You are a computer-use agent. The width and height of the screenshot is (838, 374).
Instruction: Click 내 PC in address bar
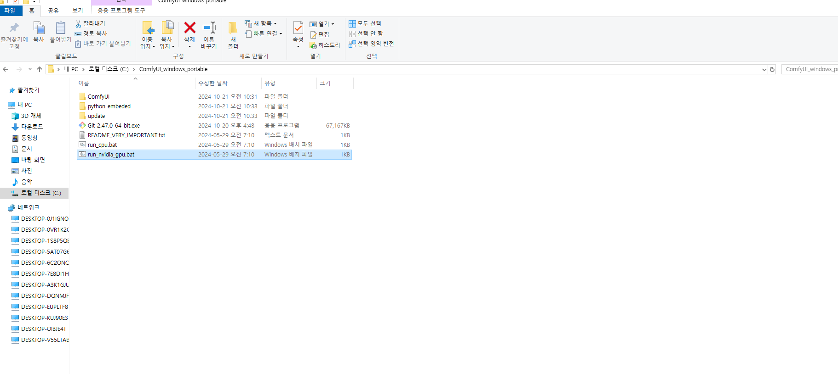tap(71, 69)
